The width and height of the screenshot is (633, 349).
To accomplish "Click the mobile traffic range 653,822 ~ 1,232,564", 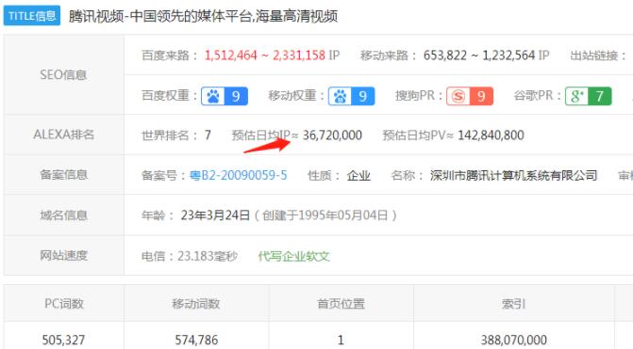I will (x=480, y=56).
